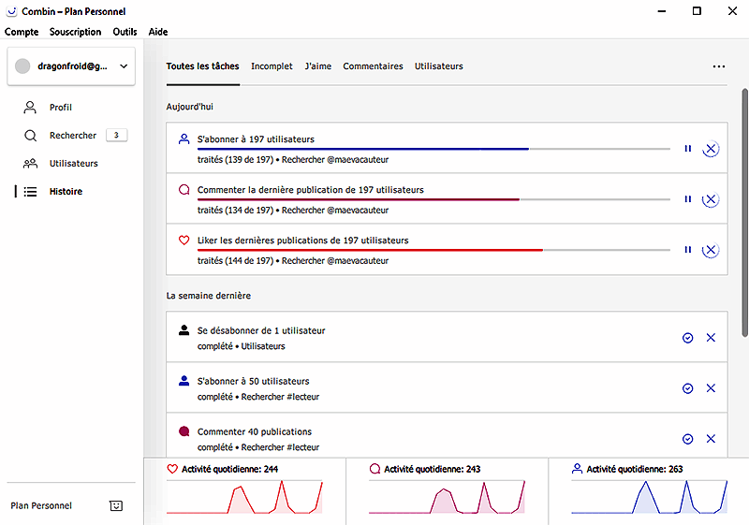Screen dimensions: 749x525
Task: Pause the Liker les dernières publications task
Action: pyautogui.click(x=688, y=250)
